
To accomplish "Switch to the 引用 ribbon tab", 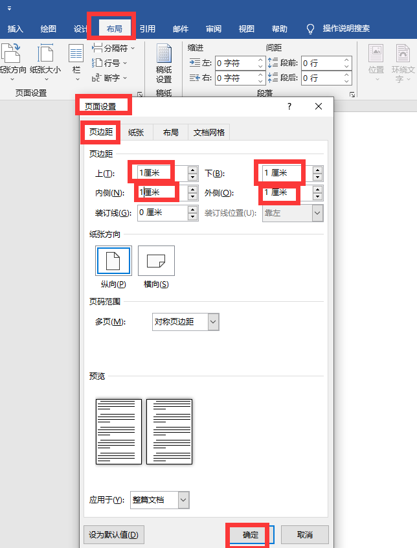I will 148,29.
